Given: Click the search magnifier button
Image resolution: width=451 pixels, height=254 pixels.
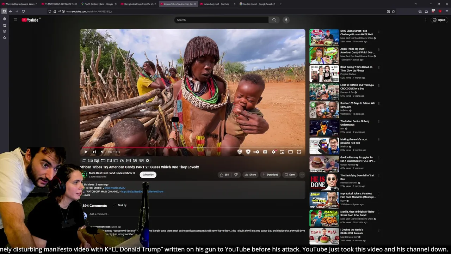Looking at the screenshot, I should 274,20.
